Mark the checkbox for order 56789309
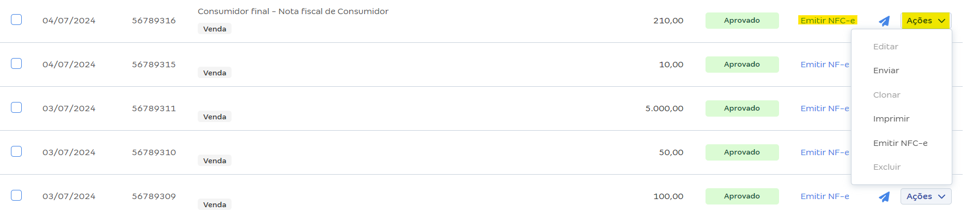The height and width of the screenshot is (211, 967). tap(16, 195)
